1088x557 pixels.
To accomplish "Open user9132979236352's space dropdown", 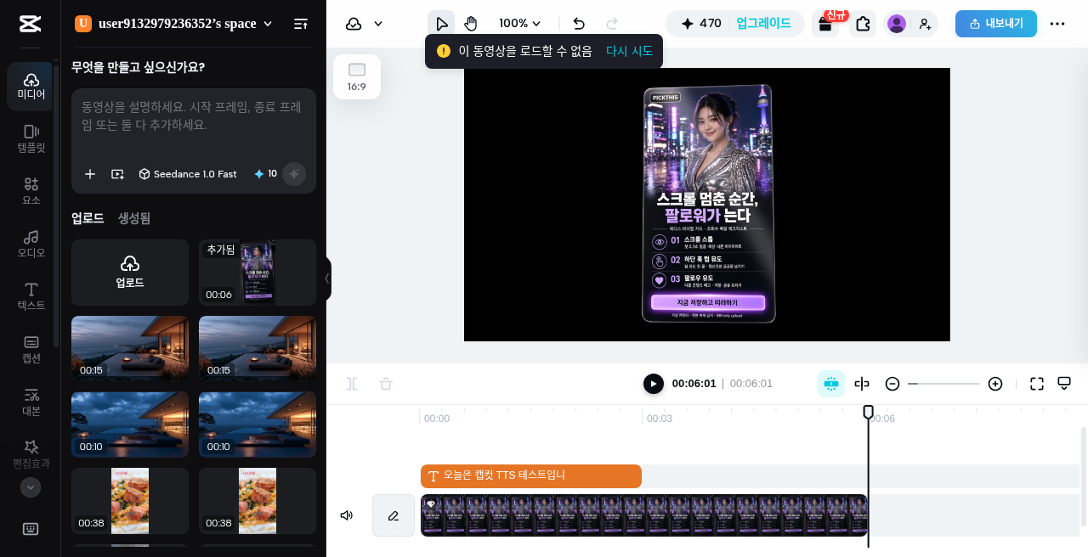I will (174, 24).
